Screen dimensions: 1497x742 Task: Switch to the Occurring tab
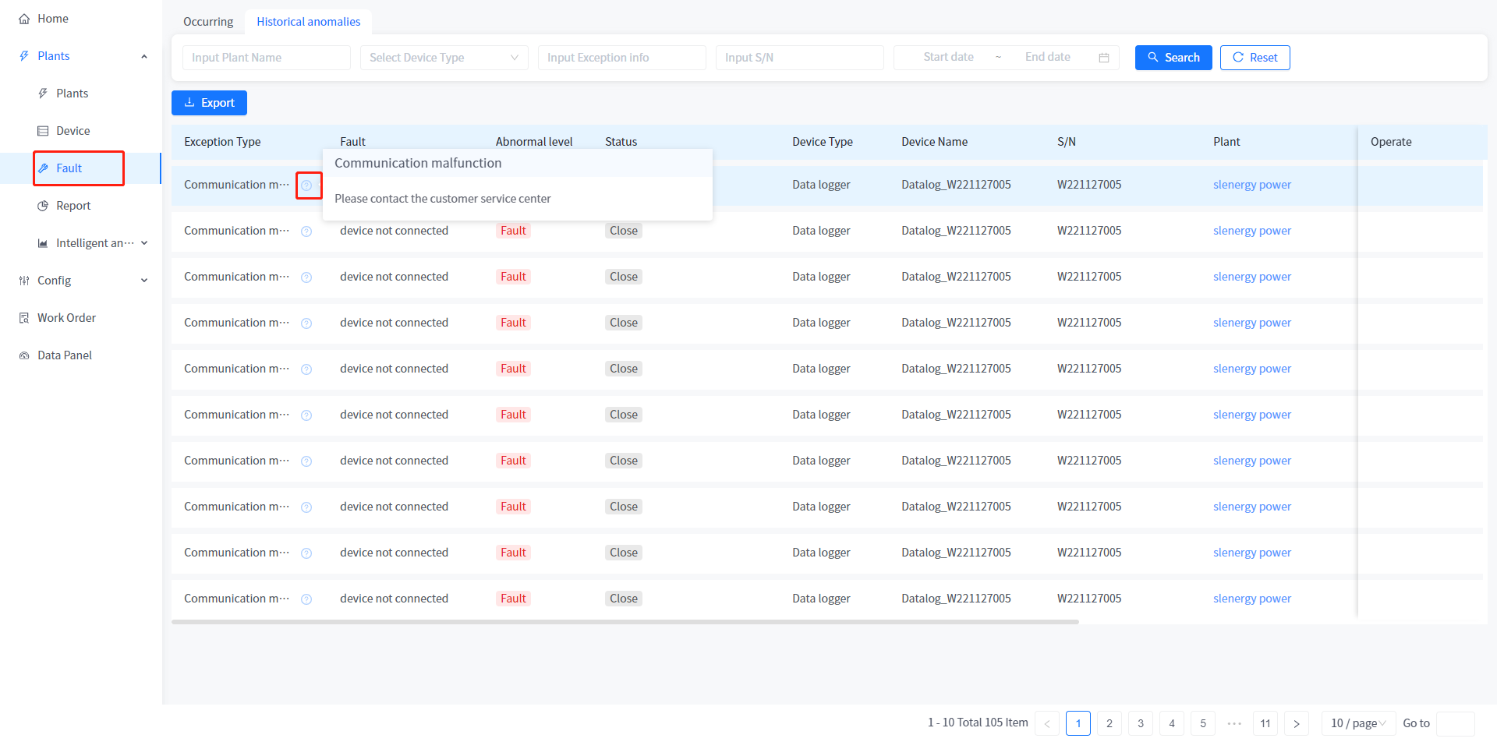pos(208,22)
